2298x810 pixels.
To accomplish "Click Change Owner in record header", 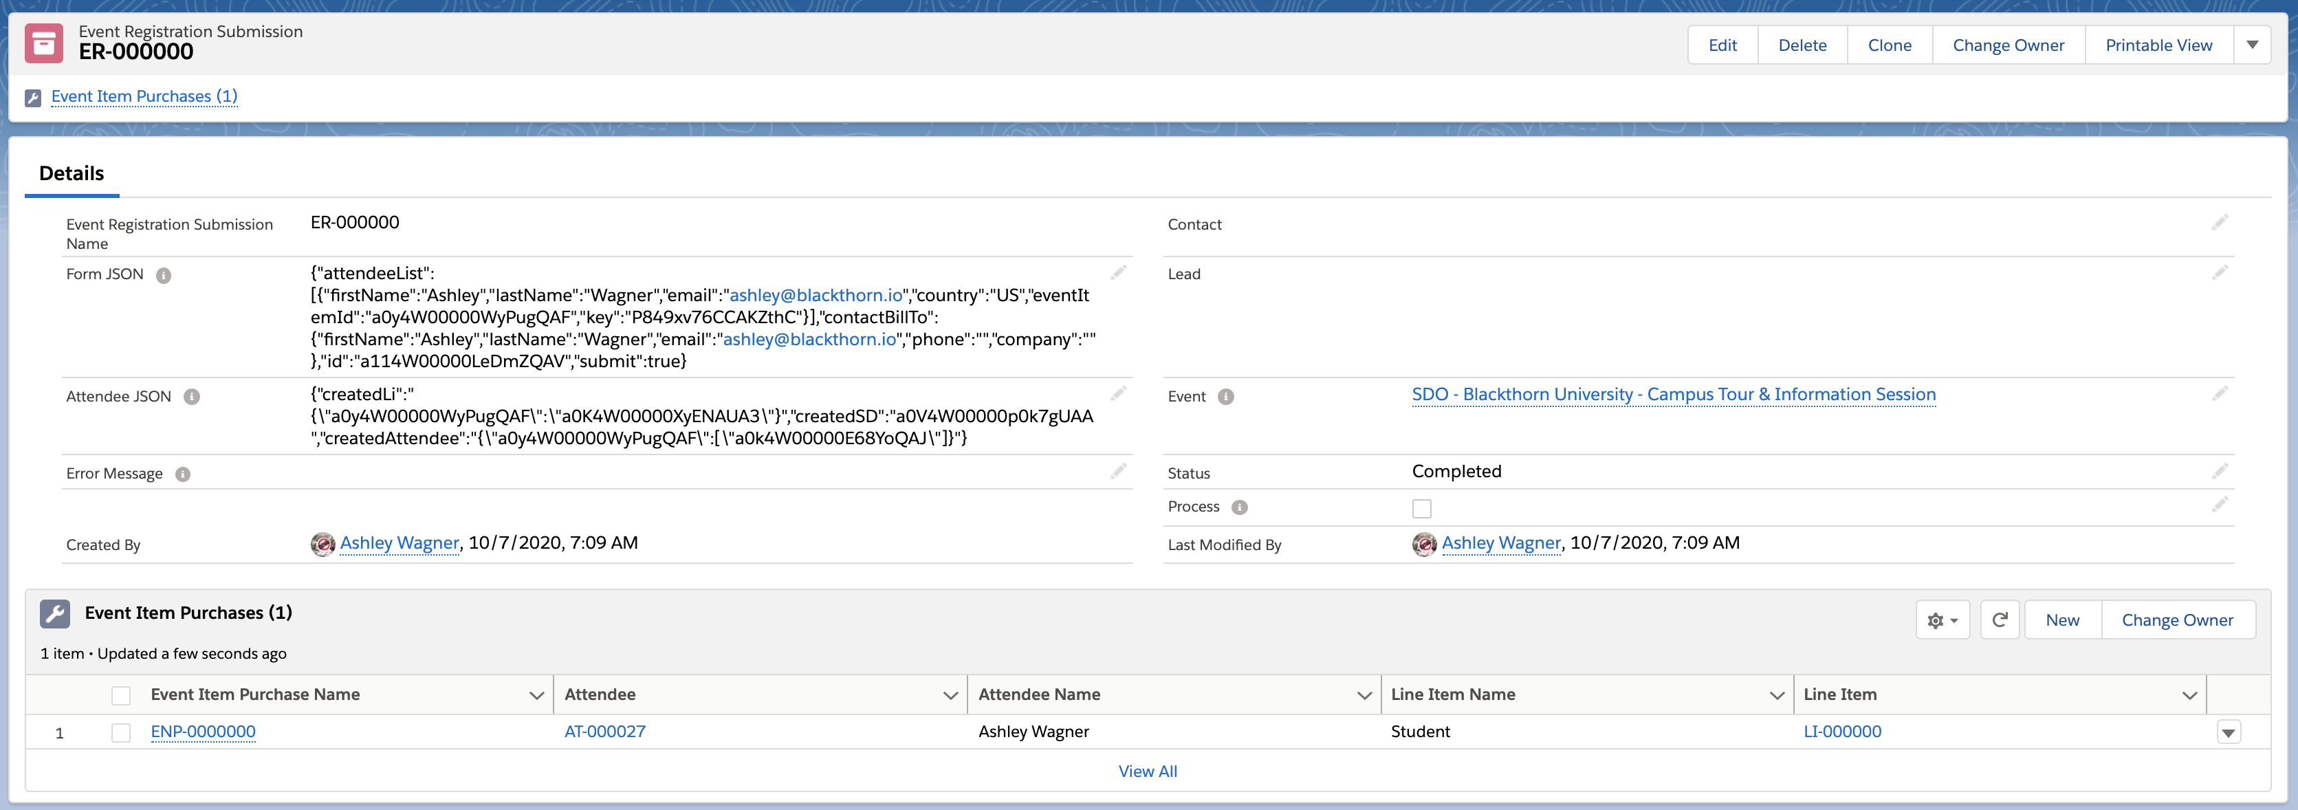I will (x=2008, y=45).
